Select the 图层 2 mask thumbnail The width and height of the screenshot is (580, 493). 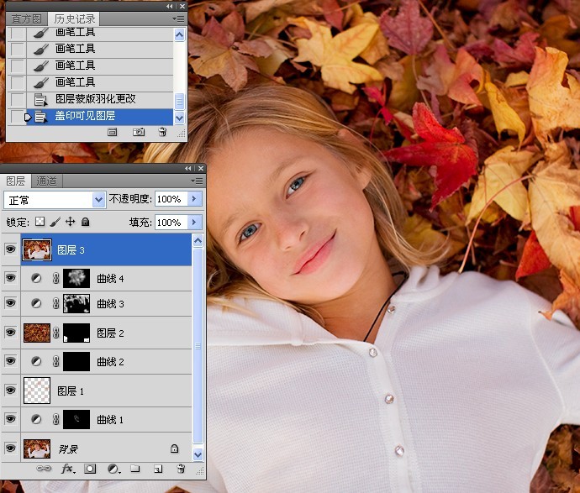[76, 333]
